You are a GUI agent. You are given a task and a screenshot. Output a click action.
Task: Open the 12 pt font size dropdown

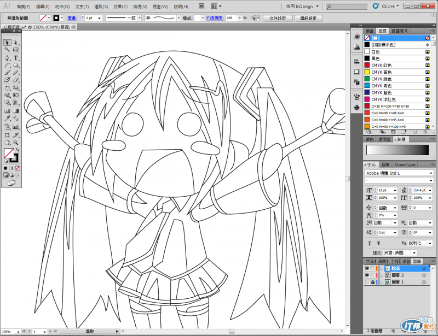(x=395, y=191)
